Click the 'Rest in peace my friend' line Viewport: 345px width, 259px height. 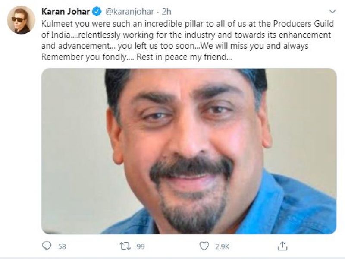(184, 57)
